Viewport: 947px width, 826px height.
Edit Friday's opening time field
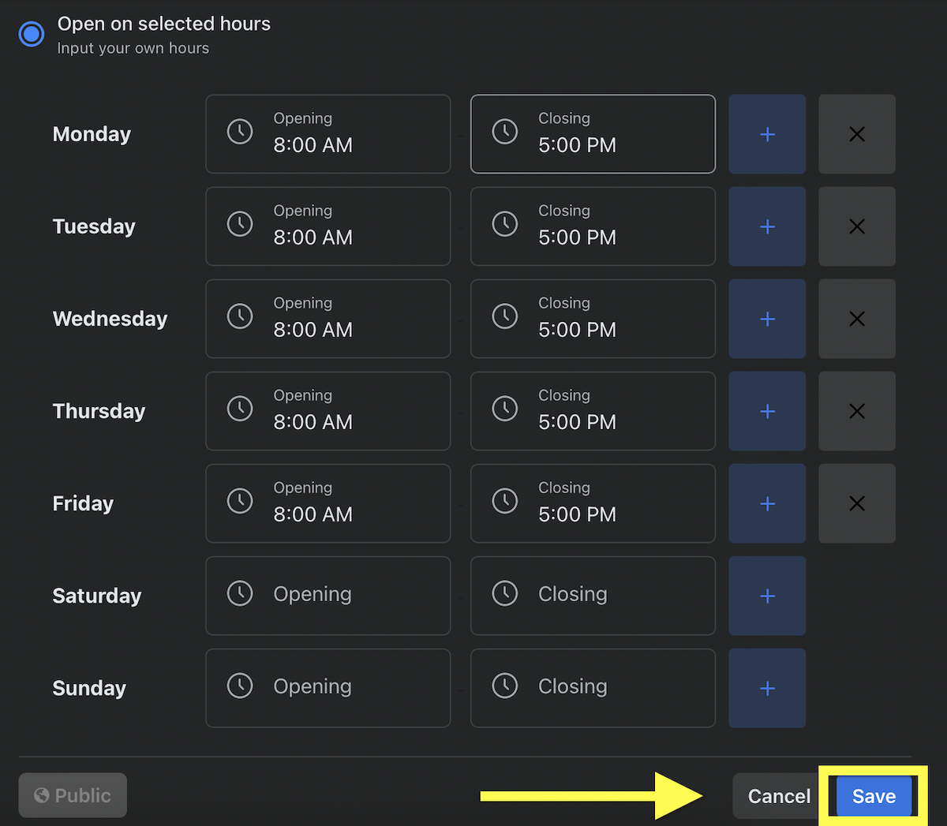click(x=328, y=503)
